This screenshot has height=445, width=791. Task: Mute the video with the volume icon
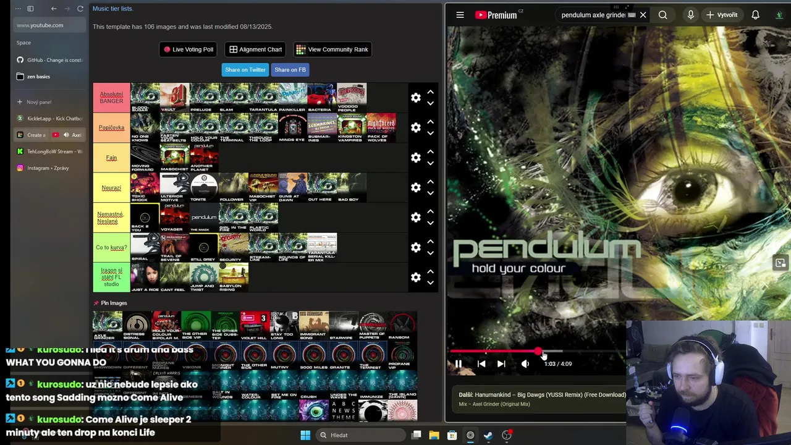525,364
